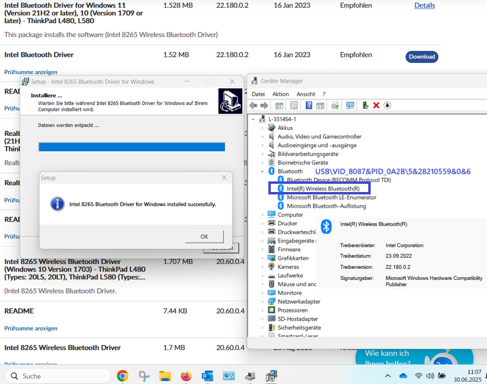Image resolution: width=487 pixels, height=384 pixels.
Task: Open the Properties toolbar icon in Geräte-Manager
Action: coord(294,106)
